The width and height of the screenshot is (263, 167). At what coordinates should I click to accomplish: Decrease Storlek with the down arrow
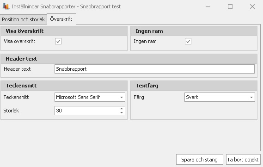(x=122, y=112)
